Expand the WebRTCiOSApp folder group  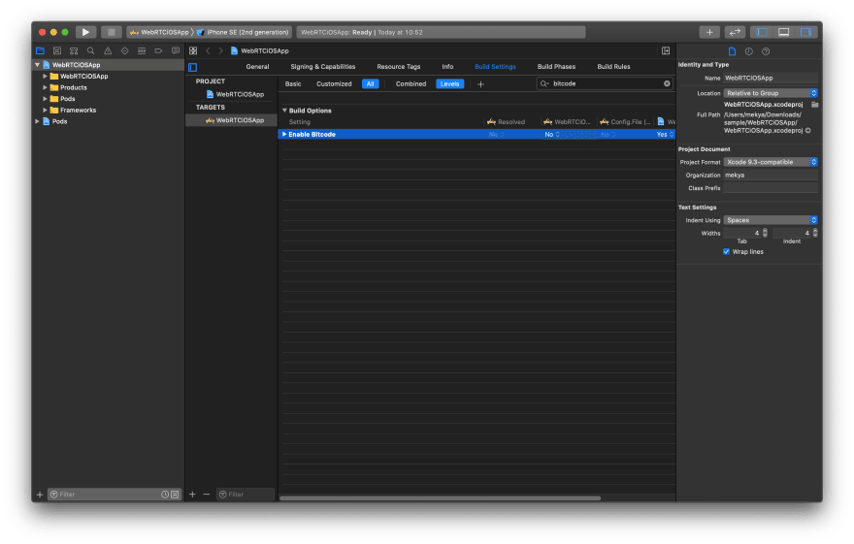45,77
